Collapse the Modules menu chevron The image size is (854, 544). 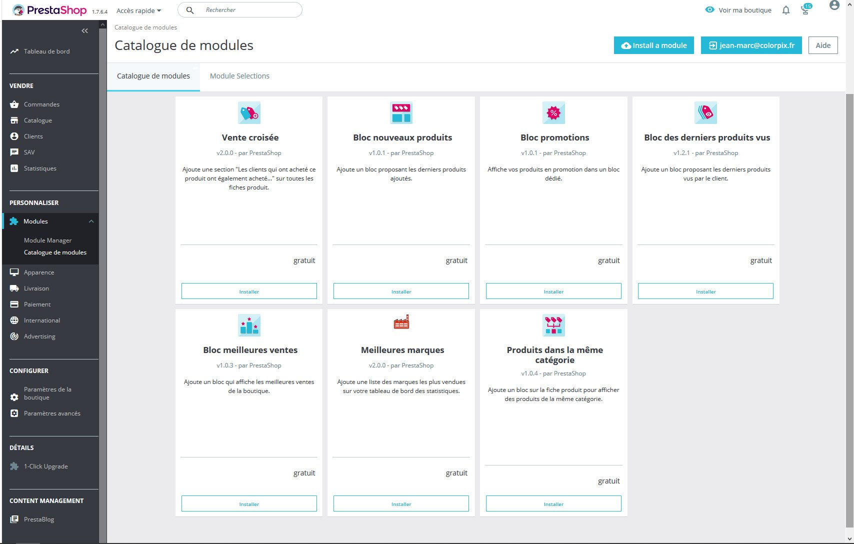click(x=91, y=221)
